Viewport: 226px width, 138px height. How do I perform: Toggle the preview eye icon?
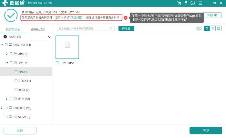199,28
